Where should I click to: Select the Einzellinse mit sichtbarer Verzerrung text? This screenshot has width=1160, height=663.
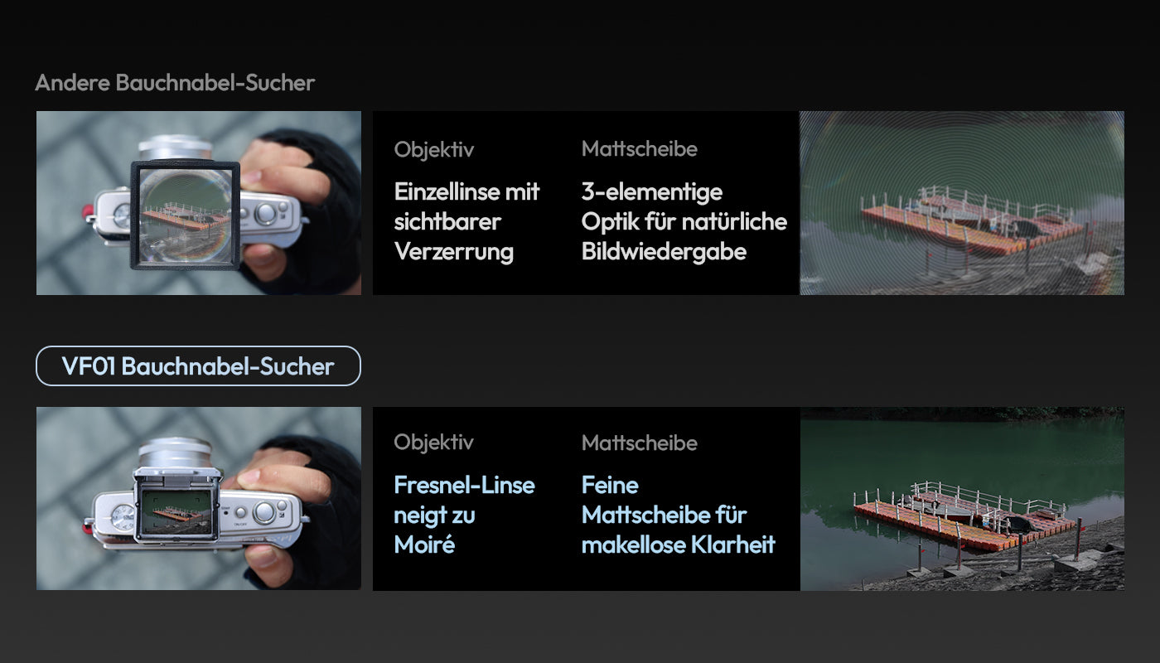pos(467,221)
